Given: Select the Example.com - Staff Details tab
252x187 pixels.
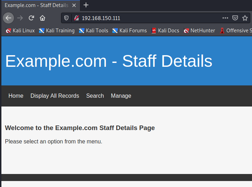Looking at the screenshot, I should click(36, 5).
